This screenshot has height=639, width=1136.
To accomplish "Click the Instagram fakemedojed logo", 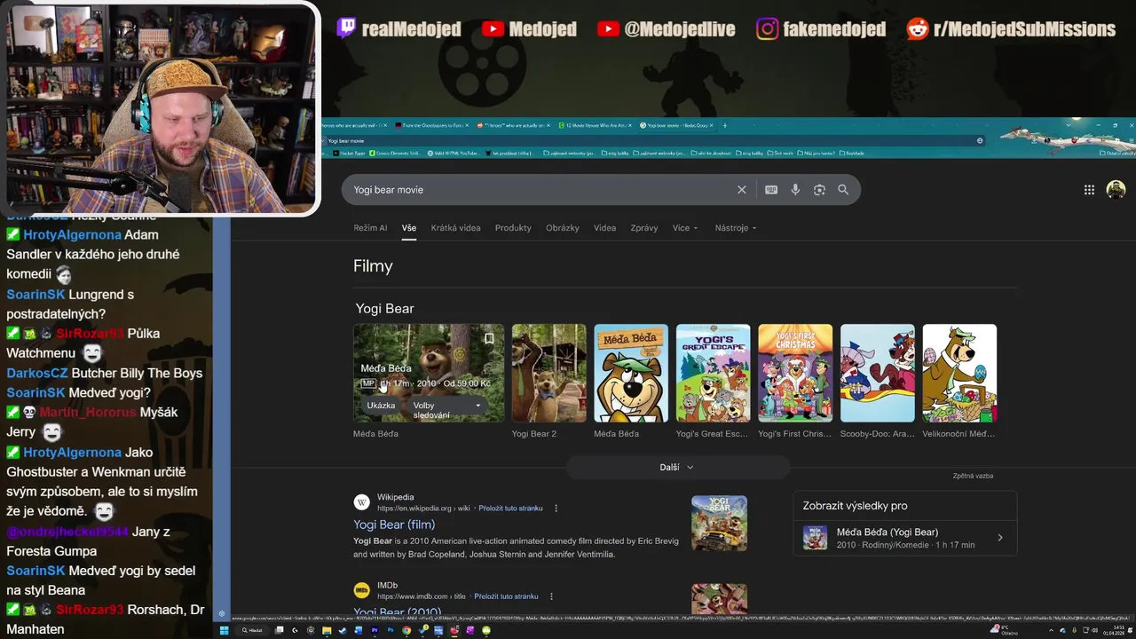I will [x=768, y=28].
